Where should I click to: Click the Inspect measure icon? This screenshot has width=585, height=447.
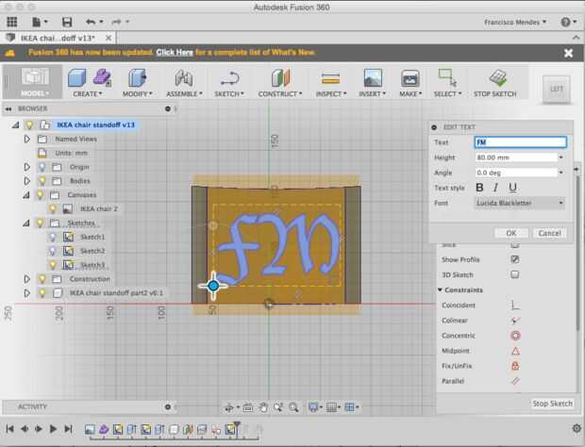[x=330, y=78]
